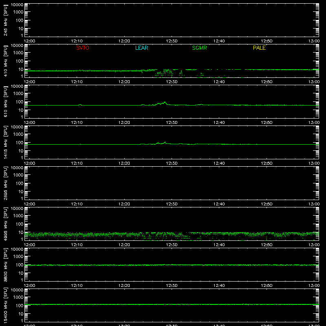Image resolution: width=326 pixels, height=326 pixels.
Task: Click the yellow PALE station label
Action: click(x=259, y=48)
